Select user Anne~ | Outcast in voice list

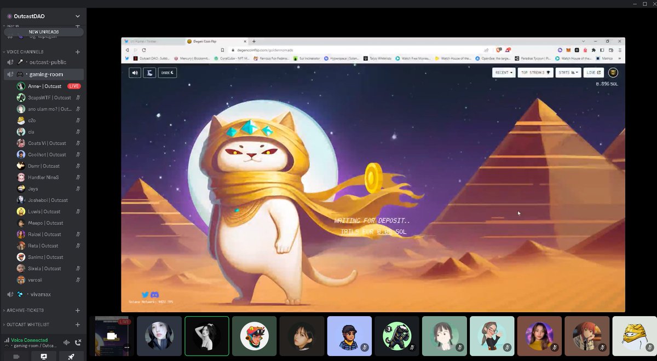click(45, 86)
